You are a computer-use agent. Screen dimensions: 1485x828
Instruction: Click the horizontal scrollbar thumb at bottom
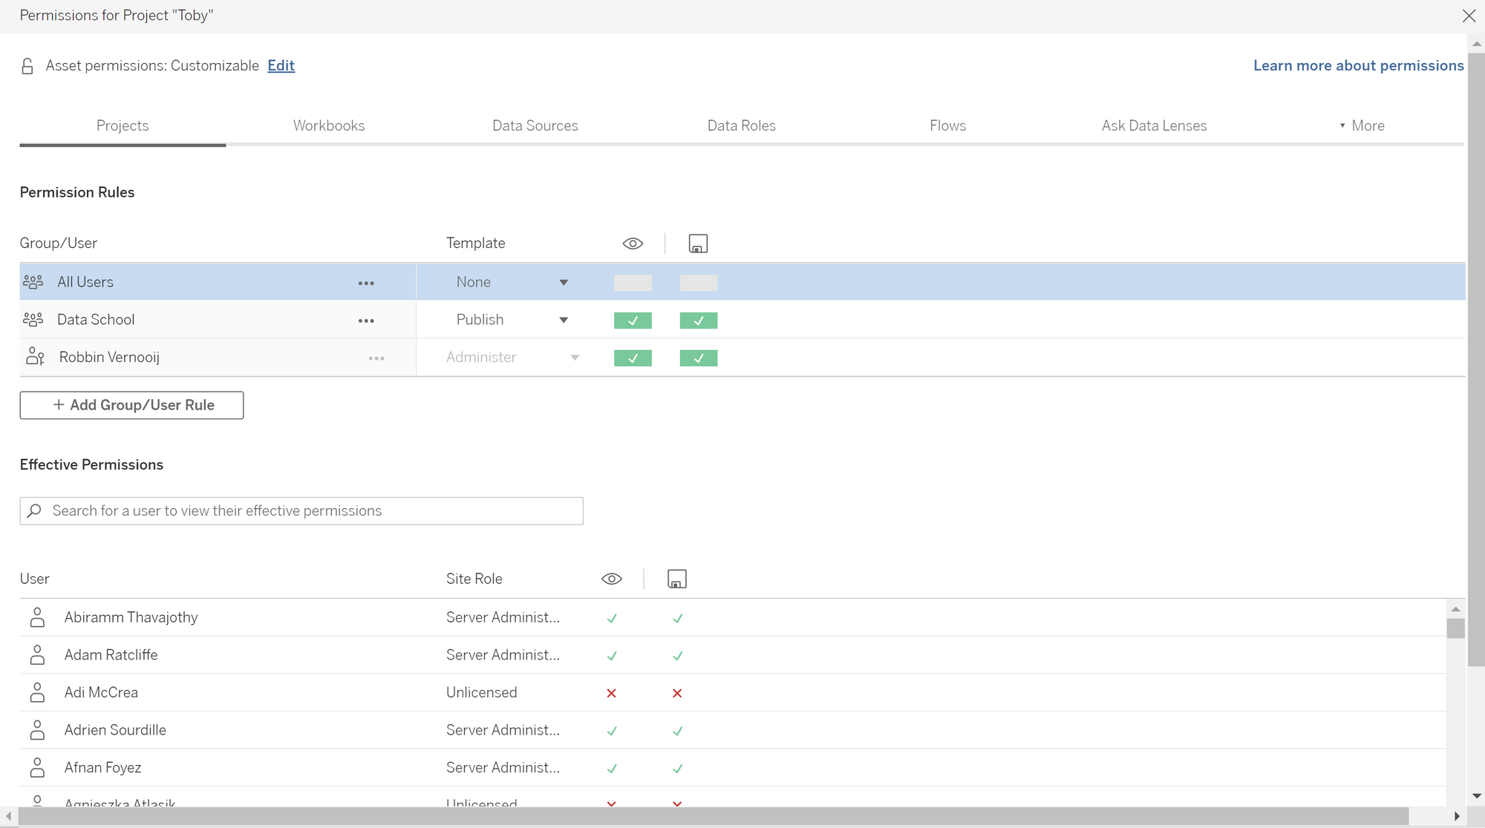point(713,816)
